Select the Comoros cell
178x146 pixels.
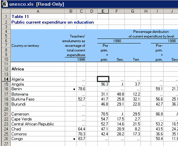click(38, 134)
